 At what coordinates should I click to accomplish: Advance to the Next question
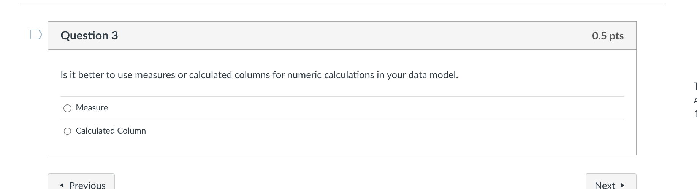[x=611, y=182]
